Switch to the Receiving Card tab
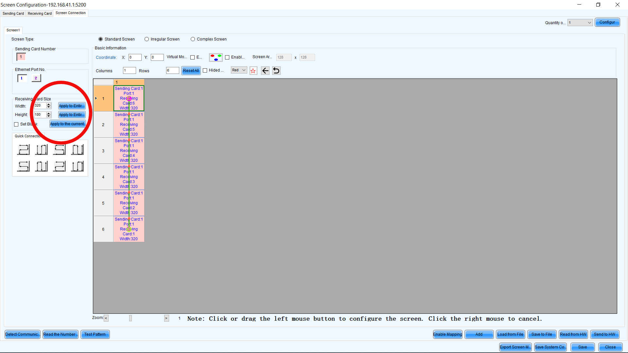The height and width of the screenshot is (353, 628). point(40,13)
